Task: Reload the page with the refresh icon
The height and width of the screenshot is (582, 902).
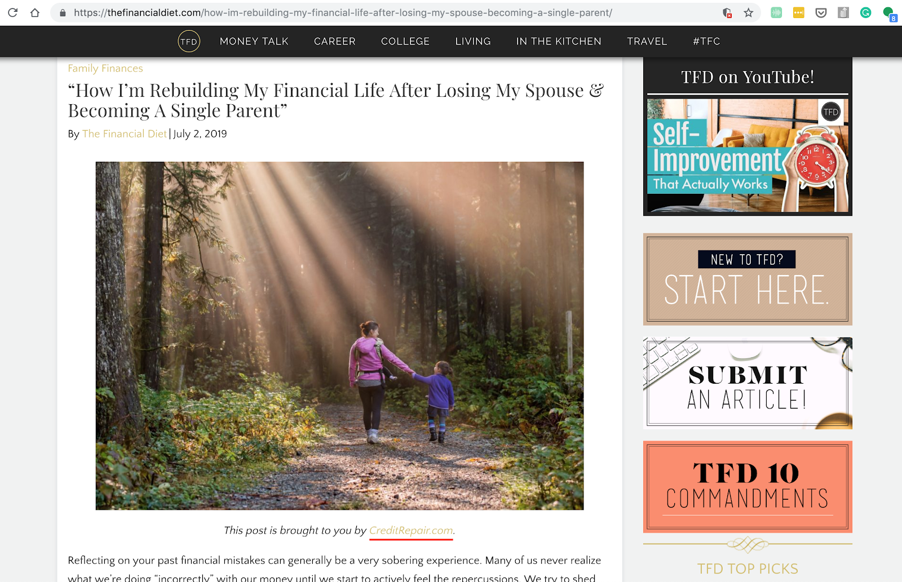Action: [x=12, y=12]
